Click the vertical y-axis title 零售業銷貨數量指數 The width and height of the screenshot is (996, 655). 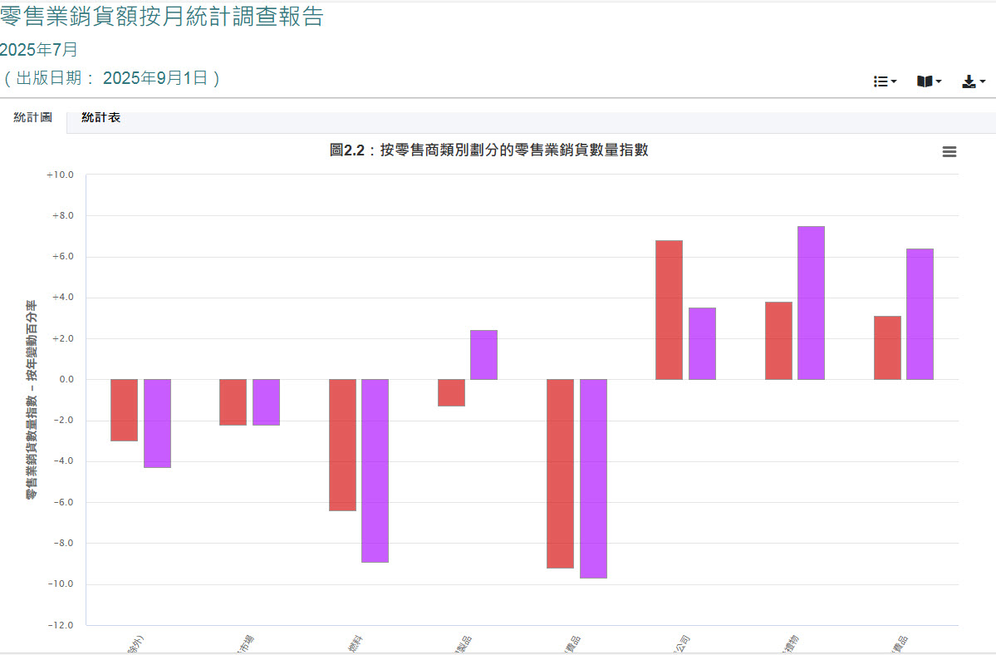31,399
